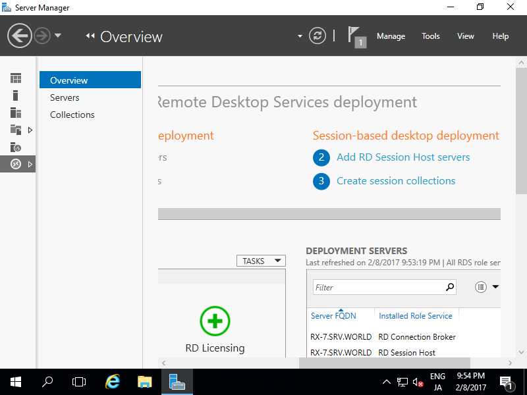Open the Tools menu
527x395 pixels.
pyautogui.click(x=431, y=36)
